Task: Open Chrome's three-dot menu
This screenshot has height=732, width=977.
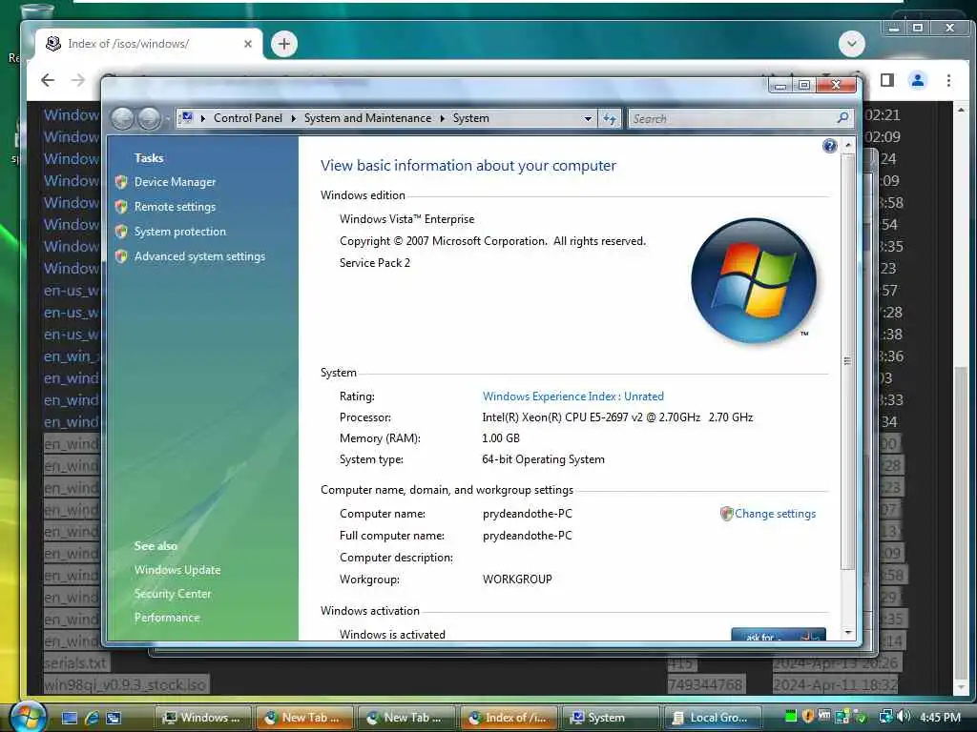Action: (x=948, y=80)
